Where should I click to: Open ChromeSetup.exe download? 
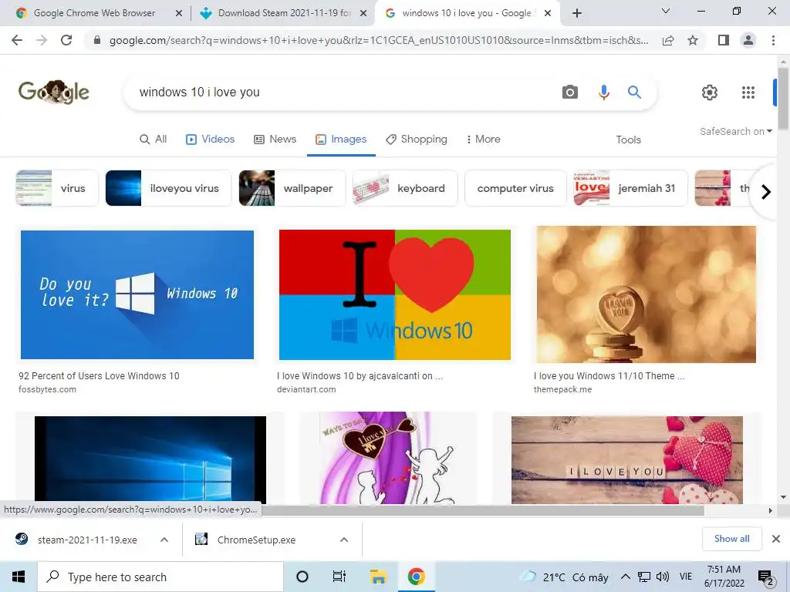tap(246, 540)
